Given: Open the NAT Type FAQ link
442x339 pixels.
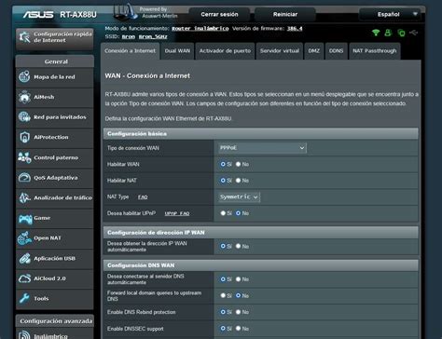Looking at the screenshot, I should tap(143, 197).
